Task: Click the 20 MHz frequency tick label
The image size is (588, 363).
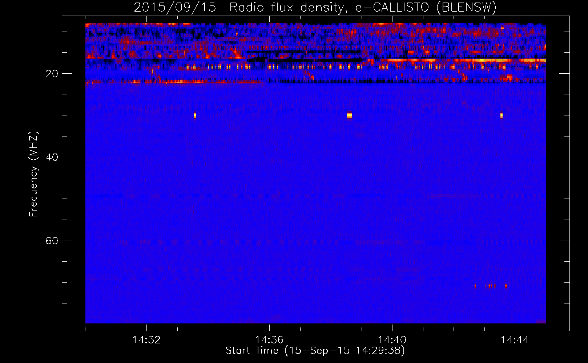Action: pyautogui.click(x=52, y=74)
